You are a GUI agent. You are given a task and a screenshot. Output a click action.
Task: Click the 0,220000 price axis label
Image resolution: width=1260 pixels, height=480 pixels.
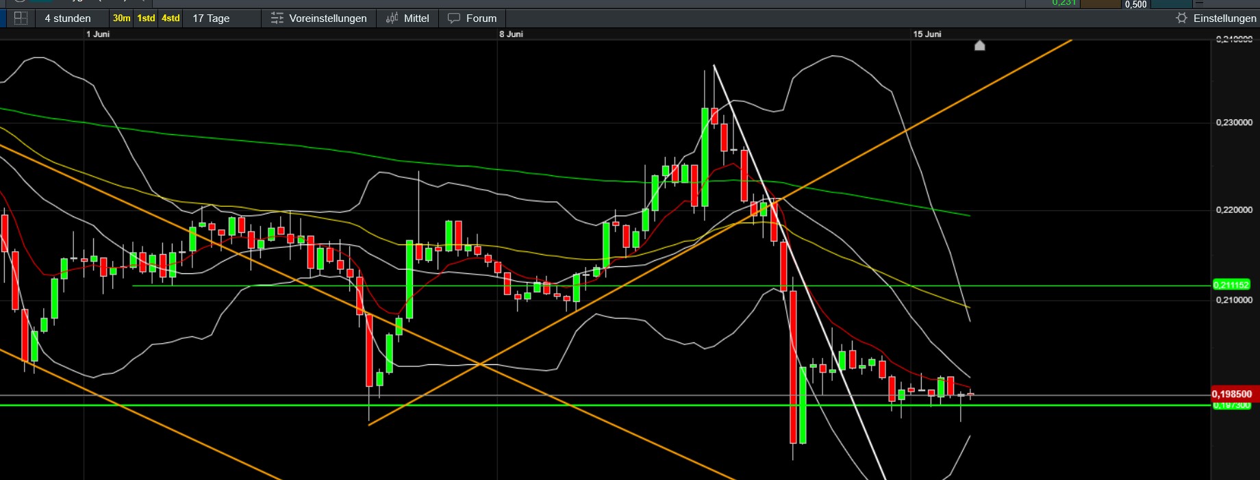tap(1234, 210)
